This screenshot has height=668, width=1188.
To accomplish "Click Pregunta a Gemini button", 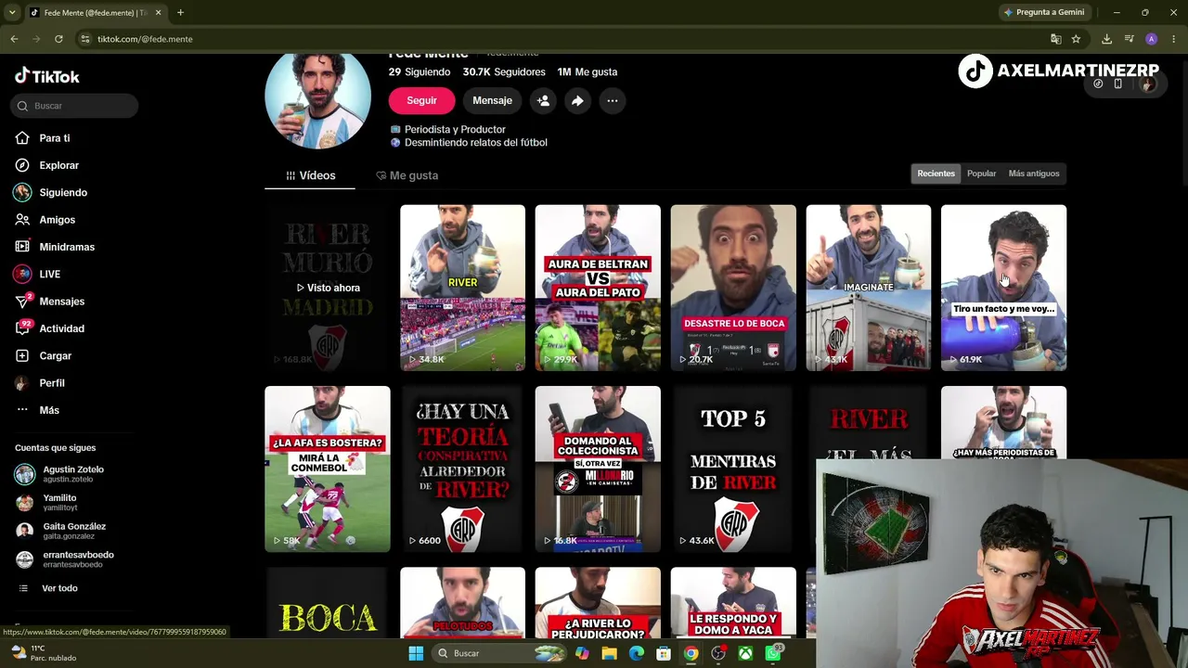I will [x=1043, y=12].
